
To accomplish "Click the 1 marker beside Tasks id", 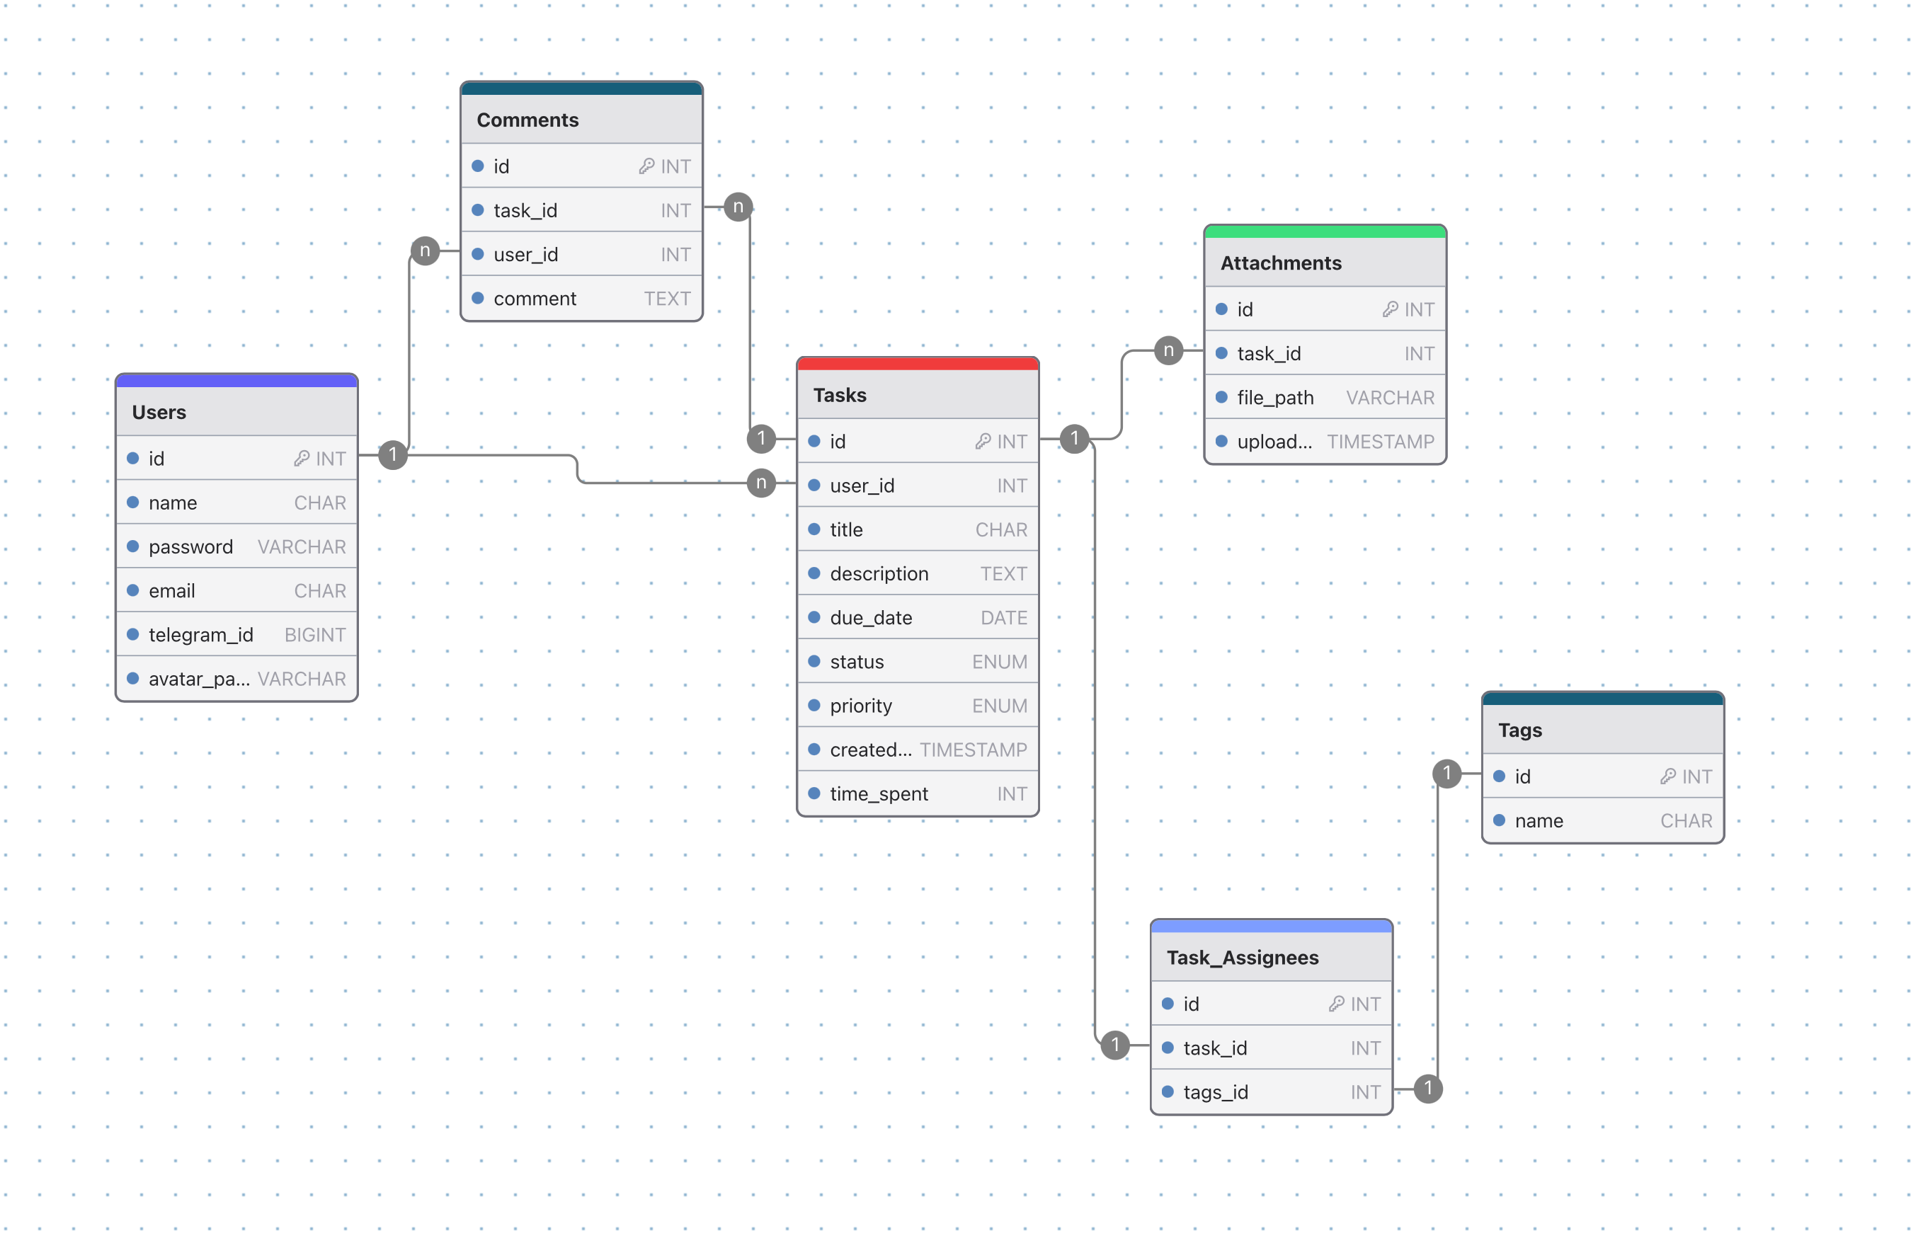I will click(x=761, y=439).
